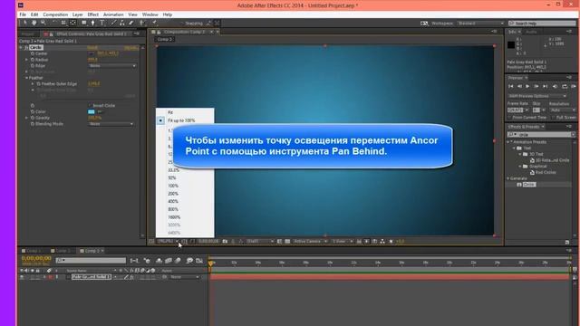Select the Eraser tool
Viewport: 580px width, 326px height.
click(130, 23)
